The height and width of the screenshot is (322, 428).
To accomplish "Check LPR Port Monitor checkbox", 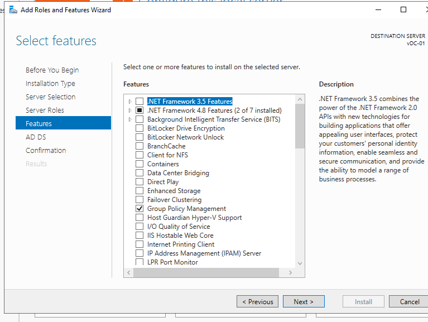I will 140,262.
